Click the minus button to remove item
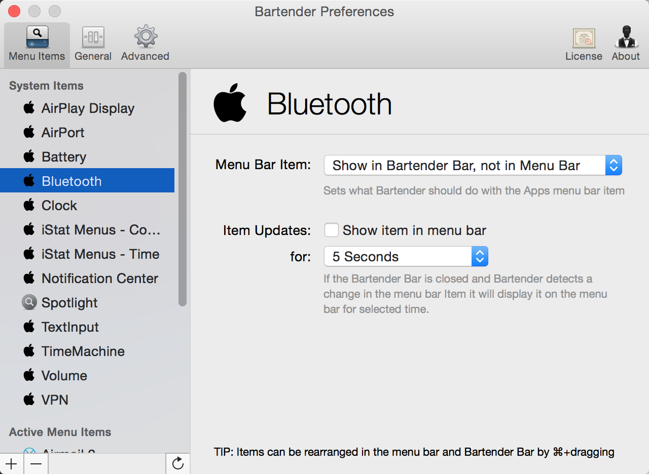Screen dimensions: 649x474 pyautogui.click(x=36, y=463)
